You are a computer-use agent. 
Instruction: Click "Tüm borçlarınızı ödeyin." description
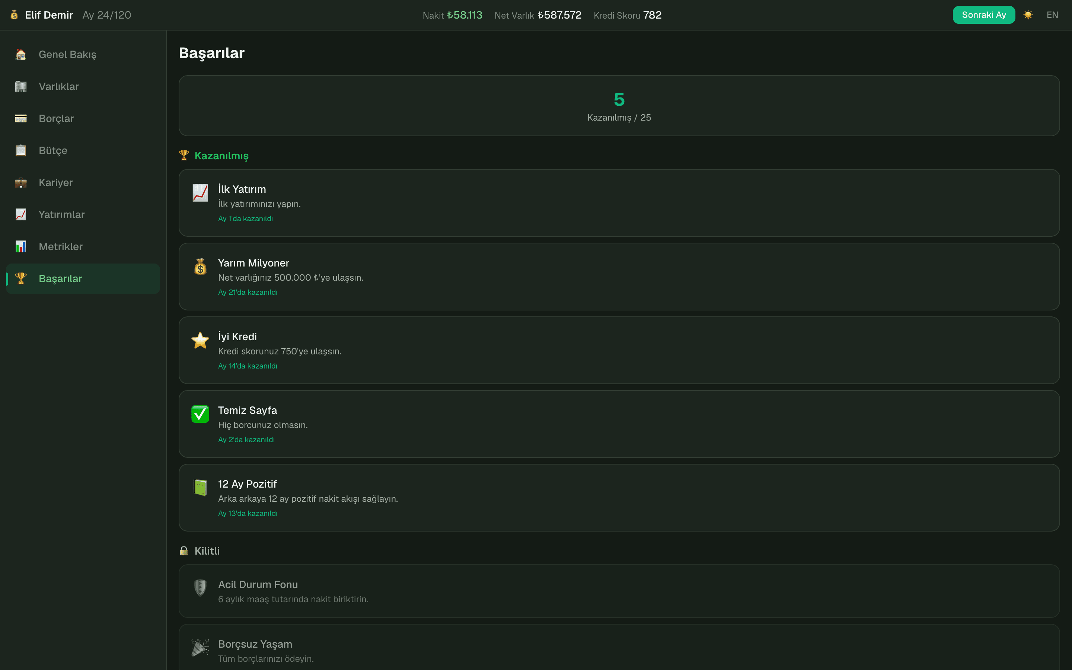[266, 658]
